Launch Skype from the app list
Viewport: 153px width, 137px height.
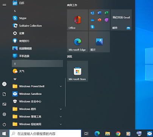[37, 18]
